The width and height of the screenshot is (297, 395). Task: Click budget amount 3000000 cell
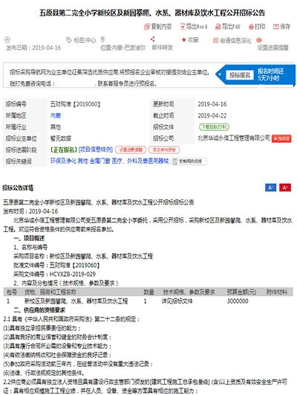238,301
